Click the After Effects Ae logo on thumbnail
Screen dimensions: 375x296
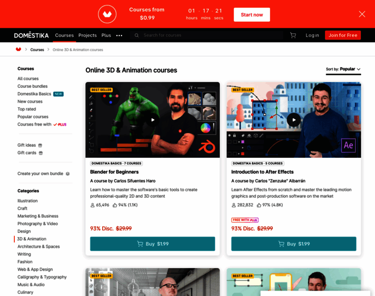[348, 146]
